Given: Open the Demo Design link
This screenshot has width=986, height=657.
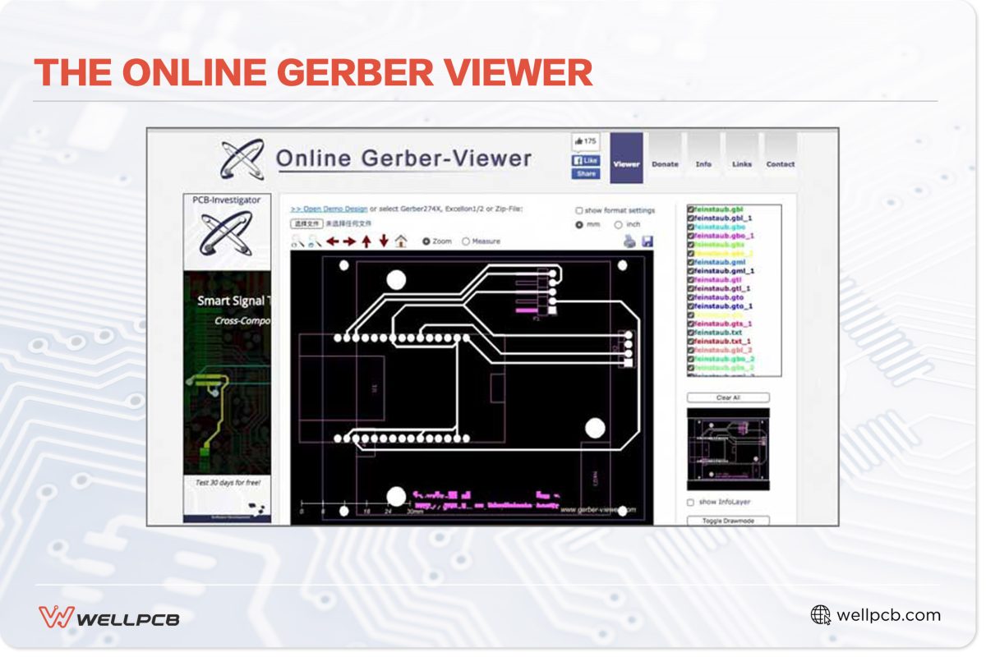Looking at the screenshot, I should coord(327,208).
